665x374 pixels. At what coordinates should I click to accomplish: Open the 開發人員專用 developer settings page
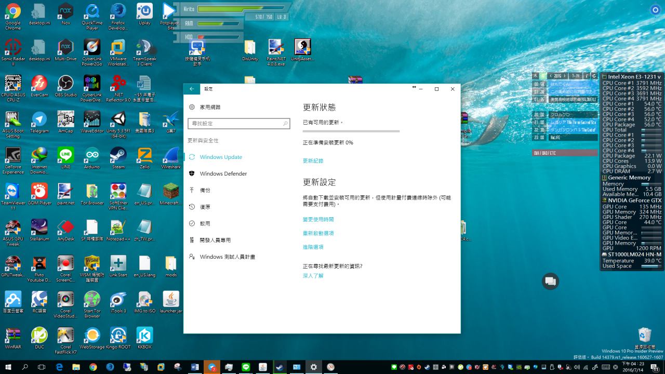(215, 240)
